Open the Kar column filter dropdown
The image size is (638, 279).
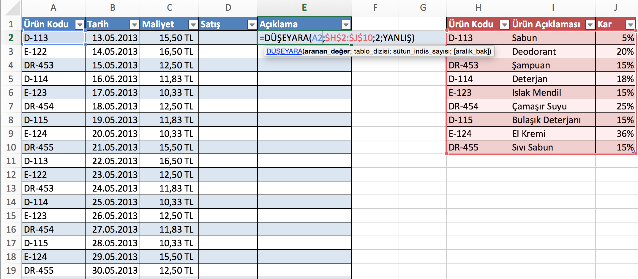[630, 25]
